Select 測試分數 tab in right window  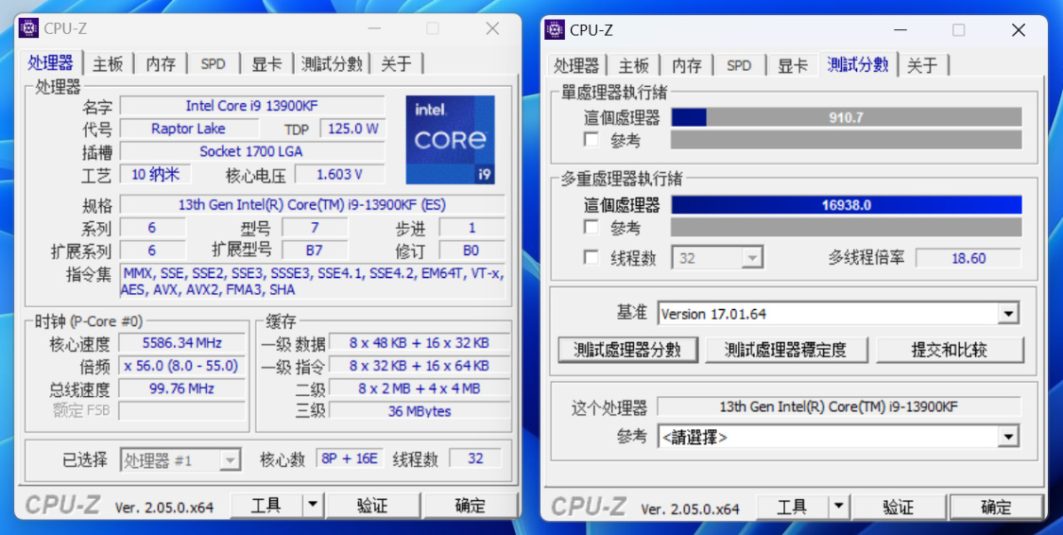click(858, 64)
